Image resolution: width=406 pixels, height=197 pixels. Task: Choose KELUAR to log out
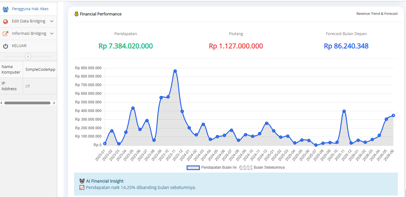(28, 46)
